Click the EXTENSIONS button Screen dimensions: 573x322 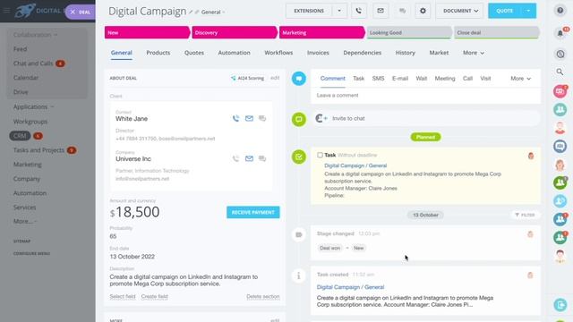click(309, 11)
